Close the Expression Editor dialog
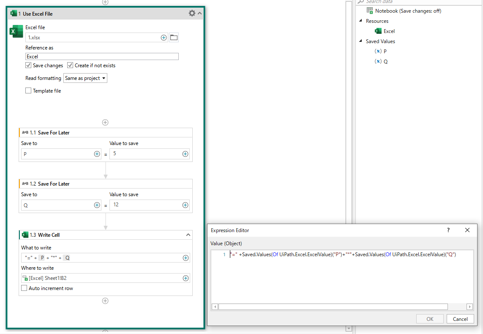483x334 pixels. coord(467,230)
